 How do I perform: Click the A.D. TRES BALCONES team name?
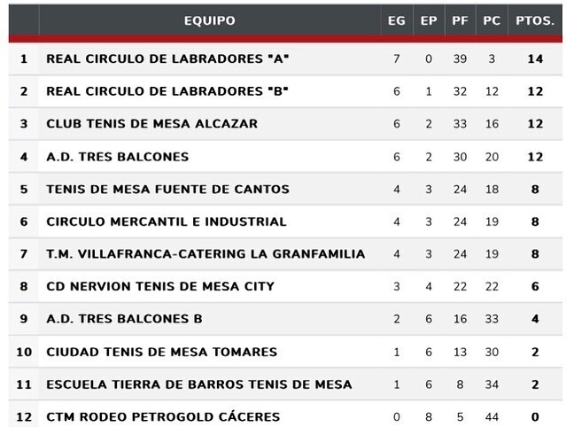(x=117, y=157)
